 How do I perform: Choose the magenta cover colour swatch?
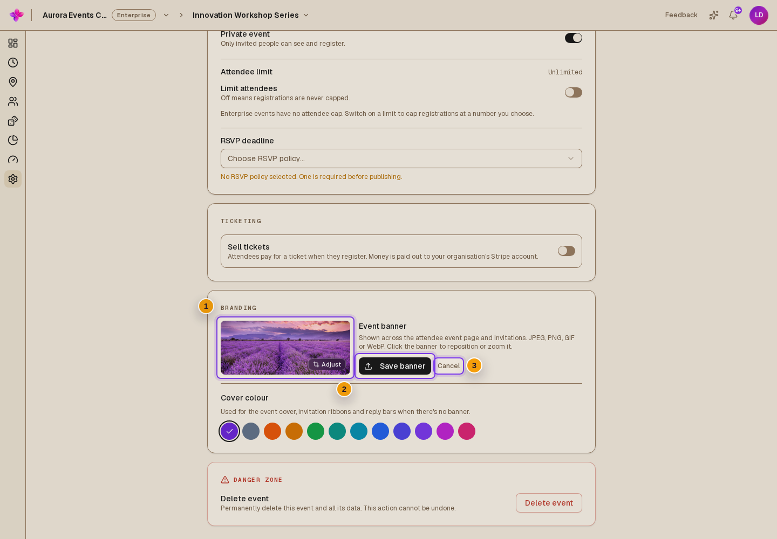pyautogui.click(x=445, y=431)
